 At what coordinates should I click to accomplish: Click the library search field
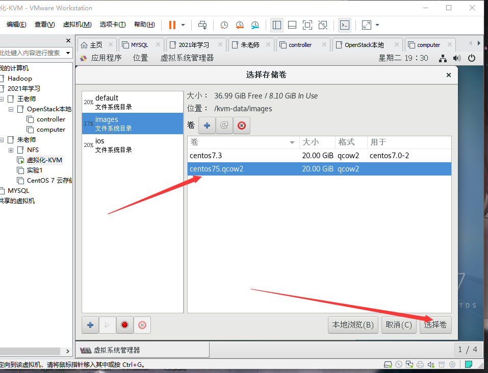pyautogui.click(x=31, y=53)
